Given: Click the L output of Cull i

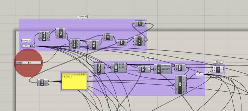Looking at the screenshot, I should coord(143,41).
